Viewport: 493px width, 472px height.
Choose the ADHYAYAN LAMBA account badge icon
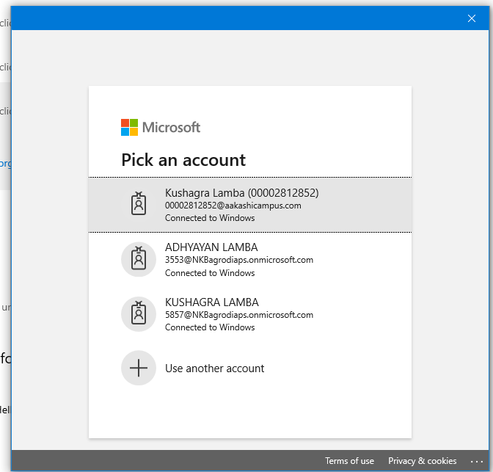pyautogui.click(x=139, y=259)
